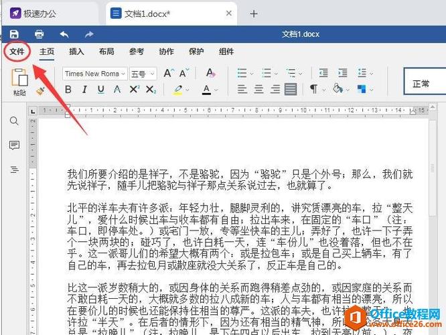446x335 pixels.
Task: Click the Print icon
Action: pos(40,34)
